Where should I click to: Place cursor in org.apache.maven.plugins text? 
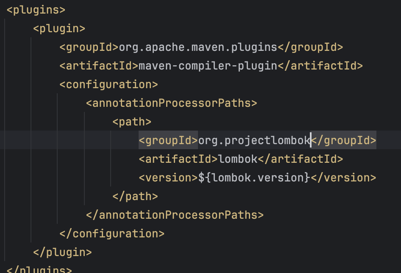[198, 47]
